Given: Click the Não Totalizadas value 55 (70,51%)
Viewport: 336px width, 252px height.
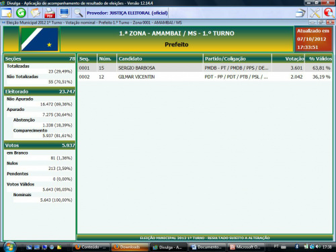Looking at the screenshot, I should coord(60,82).
